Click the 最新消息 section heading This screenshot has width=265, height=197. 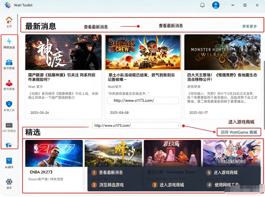(x=40, y=26)
